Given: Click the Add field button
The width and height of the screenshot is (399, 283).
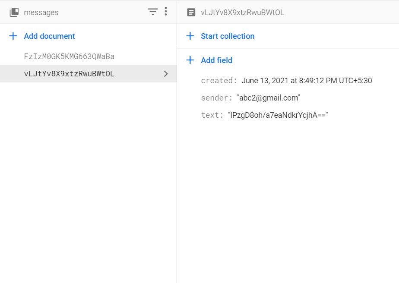Looking at the screenshot, I should pos(216,60).
